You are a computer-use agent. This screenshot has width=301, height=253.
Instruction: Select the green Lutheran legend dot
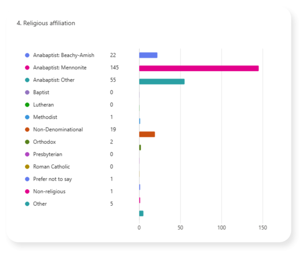[27, 105]
